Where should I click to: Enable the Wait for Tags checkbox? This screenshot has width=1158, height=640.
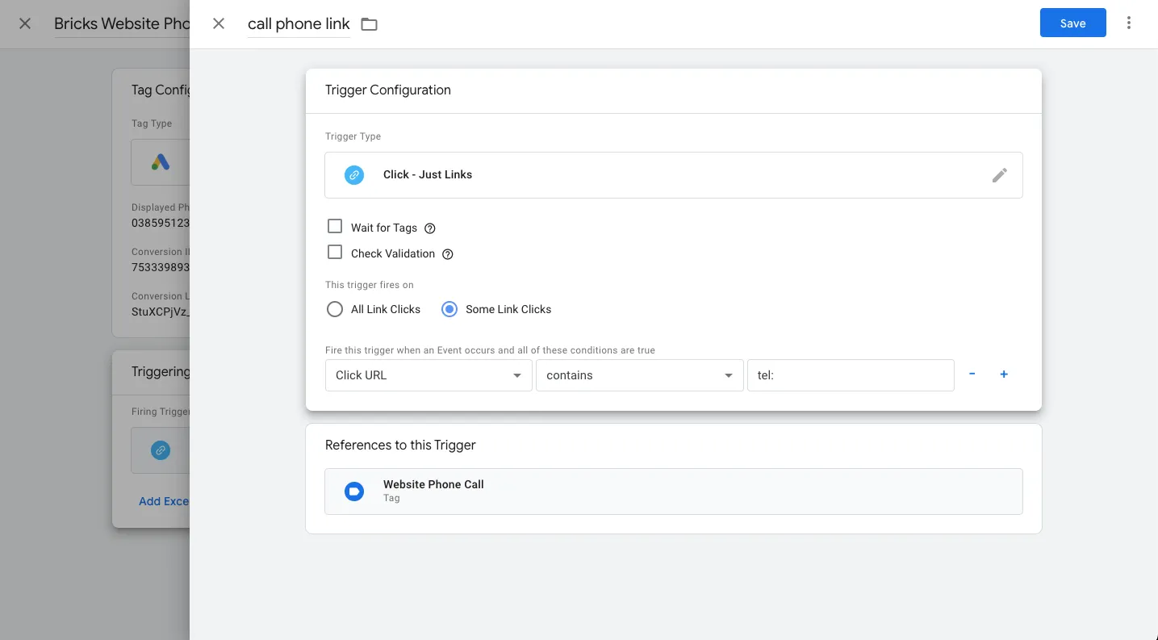pos(335,226)
